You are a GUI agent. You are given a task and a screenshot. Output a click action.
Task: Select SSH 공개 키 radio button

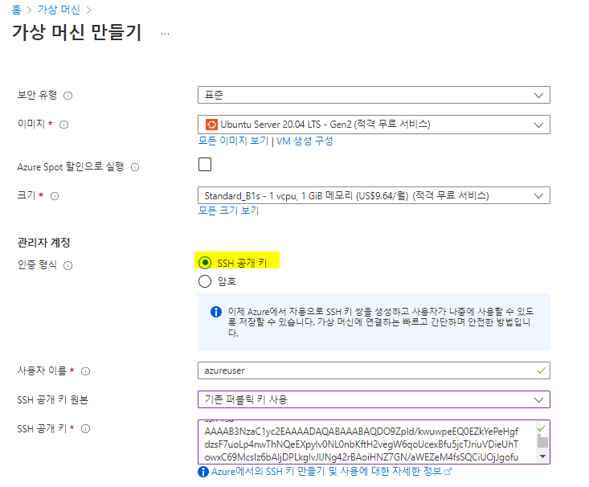click(205, 263)
